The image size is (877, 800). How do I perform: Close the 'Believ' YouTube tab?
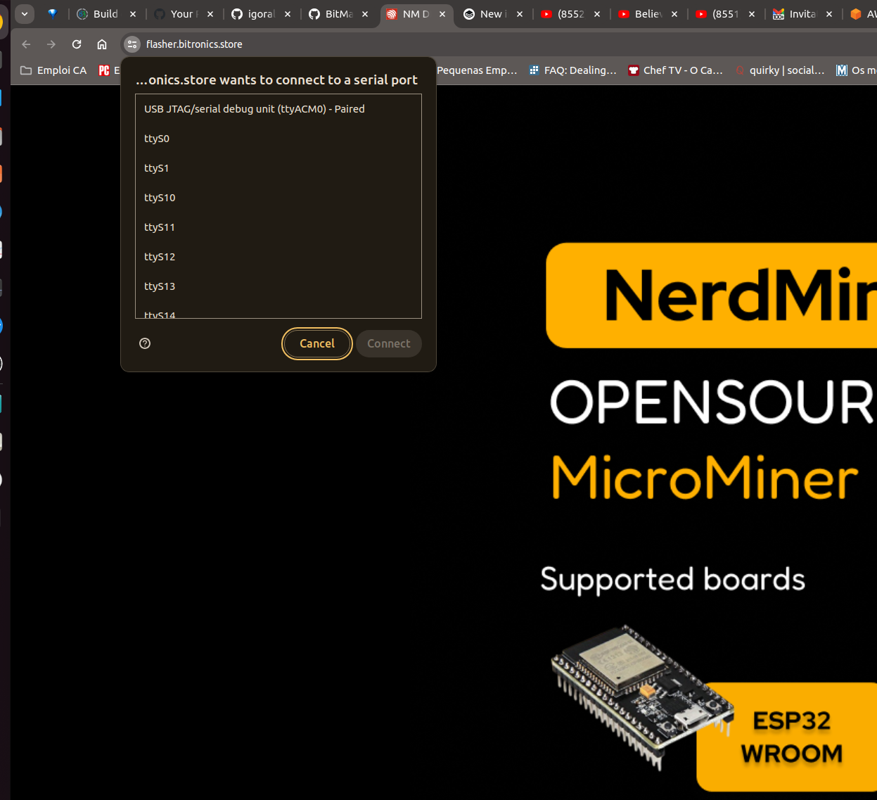(674, 14)
